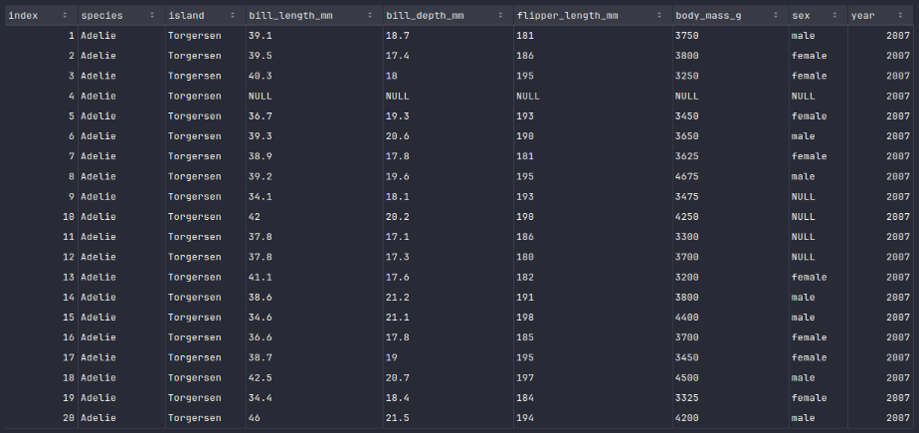Image resolution: width=919 pixels, height=433 pixels.
Task: Click the NULL bill_depth_mm cell in row 4
Action: click(x=398, y=97)
